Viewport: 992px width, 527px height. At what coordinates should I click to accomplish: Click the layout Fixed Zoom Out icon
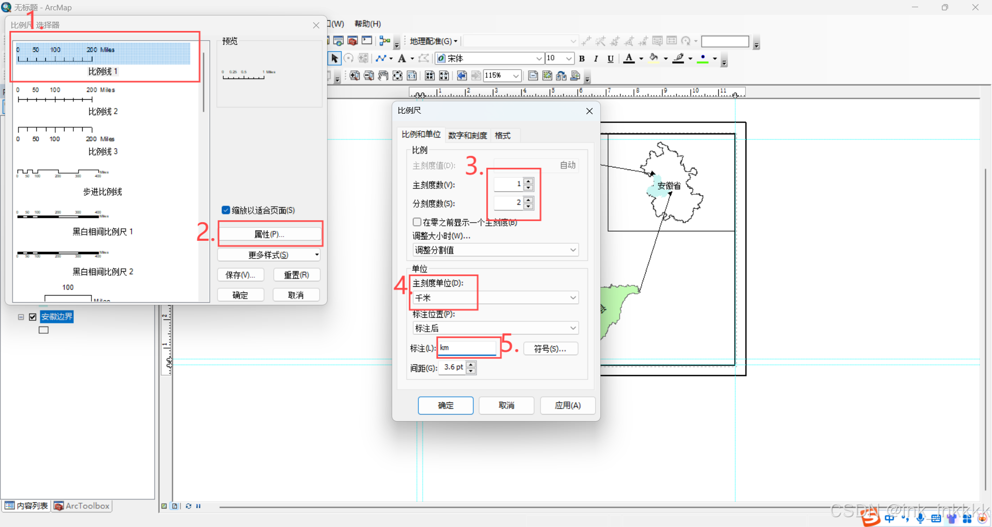tap(444, 76)
